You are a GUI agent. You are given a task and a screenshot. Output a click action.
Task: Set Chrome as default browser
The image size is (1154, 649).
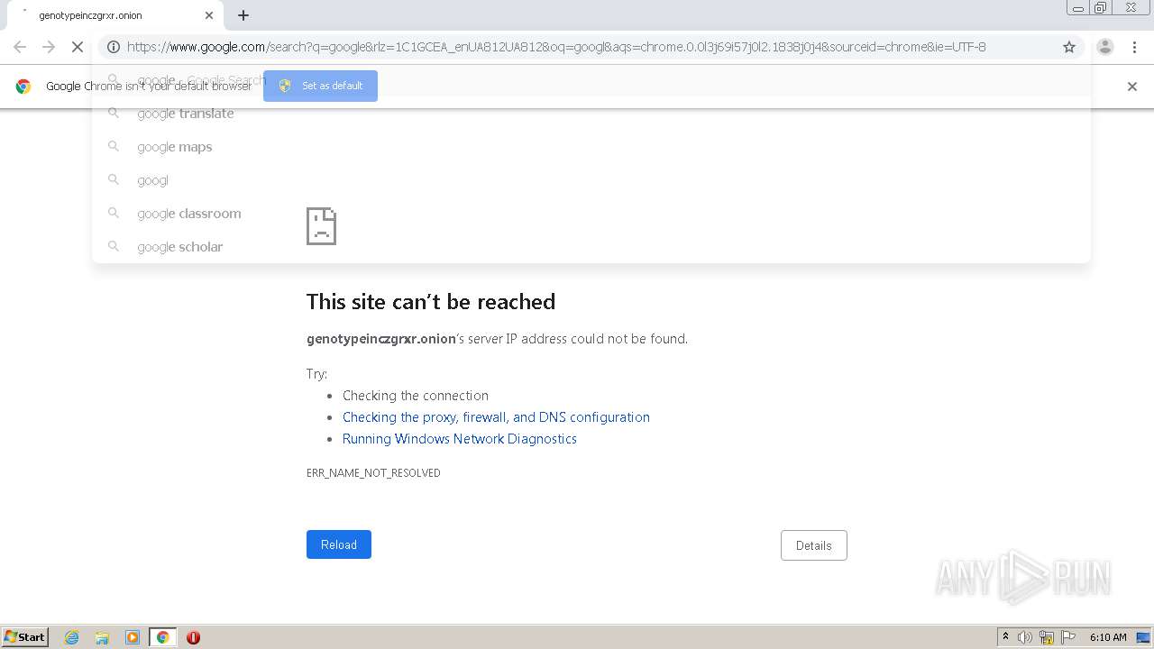click(320, 86)
